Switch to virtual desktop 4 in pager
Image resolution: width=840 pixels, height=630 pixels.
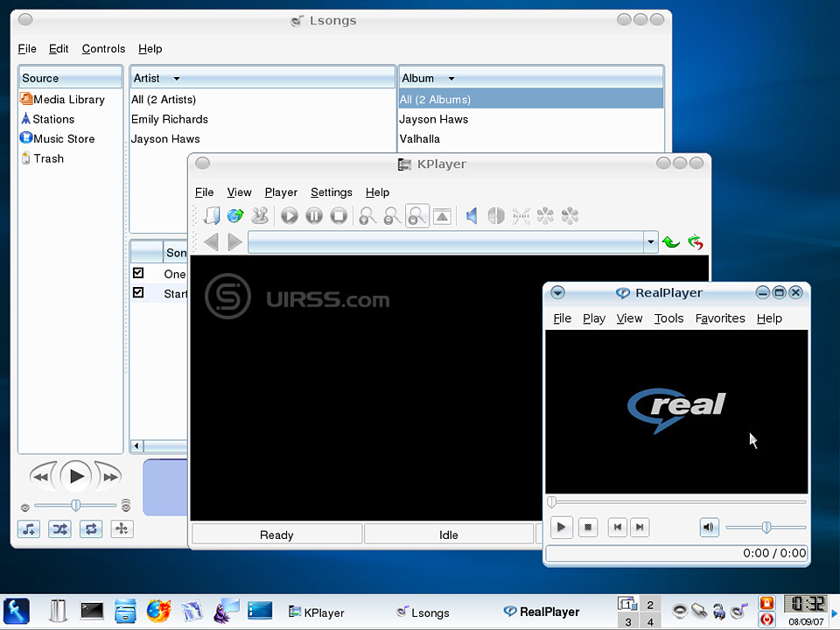[x=650, y=622]
